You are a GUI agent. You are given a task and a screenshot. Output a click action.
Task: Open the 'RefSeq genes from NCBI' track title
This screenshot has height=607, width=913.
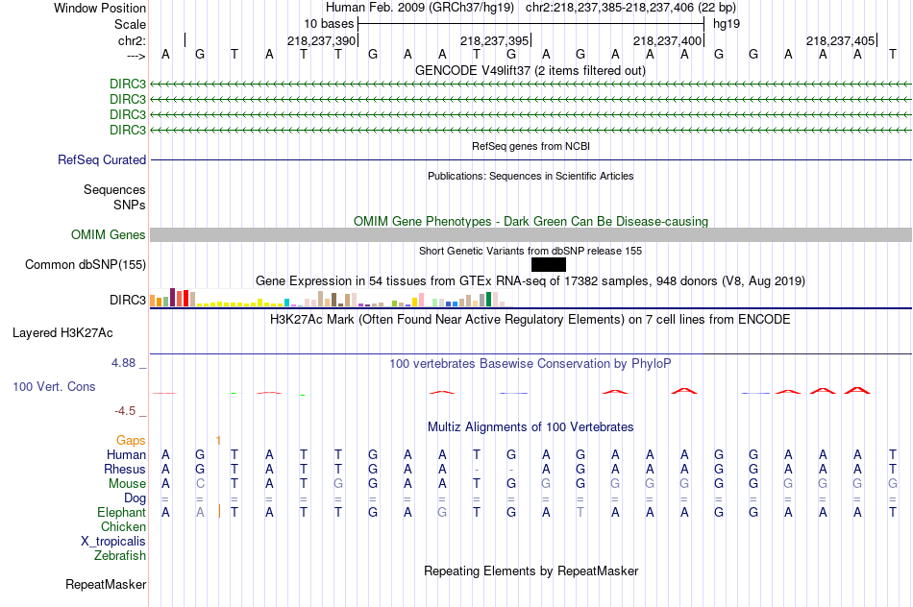pos(531,146)
